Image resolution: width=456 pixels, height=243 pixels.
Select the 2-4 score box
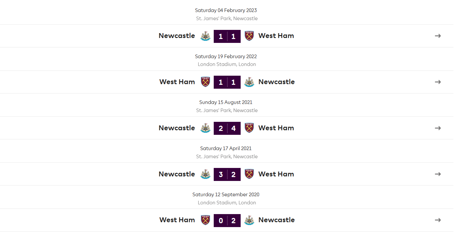(x=227, y=128)
